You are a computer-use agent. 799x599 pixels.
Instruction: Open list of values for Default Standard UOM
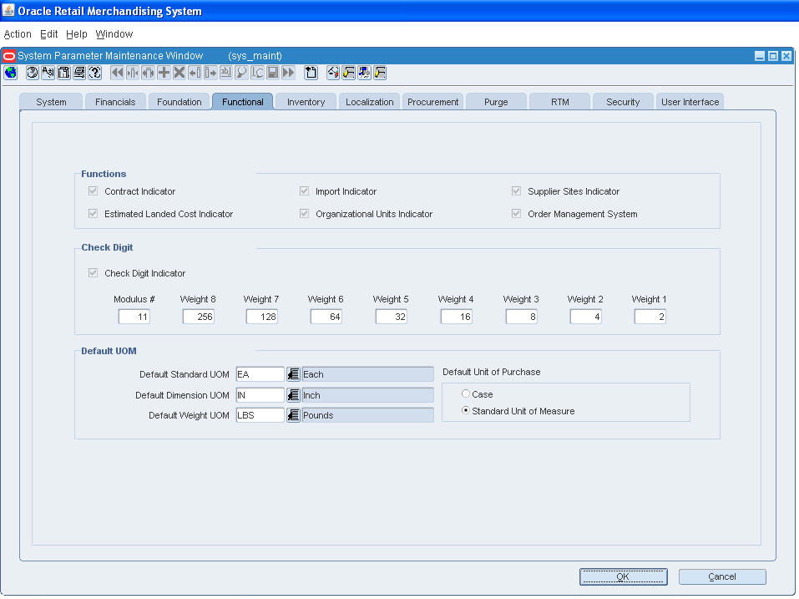point(293,374)
